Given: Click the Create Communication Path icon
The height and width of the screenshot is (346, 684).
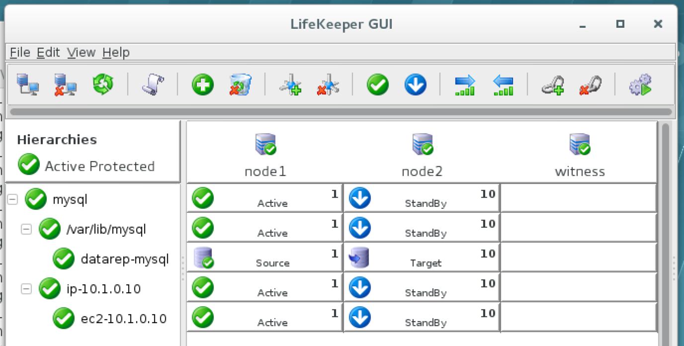Looking at the screenshot, I should [290, 85].
